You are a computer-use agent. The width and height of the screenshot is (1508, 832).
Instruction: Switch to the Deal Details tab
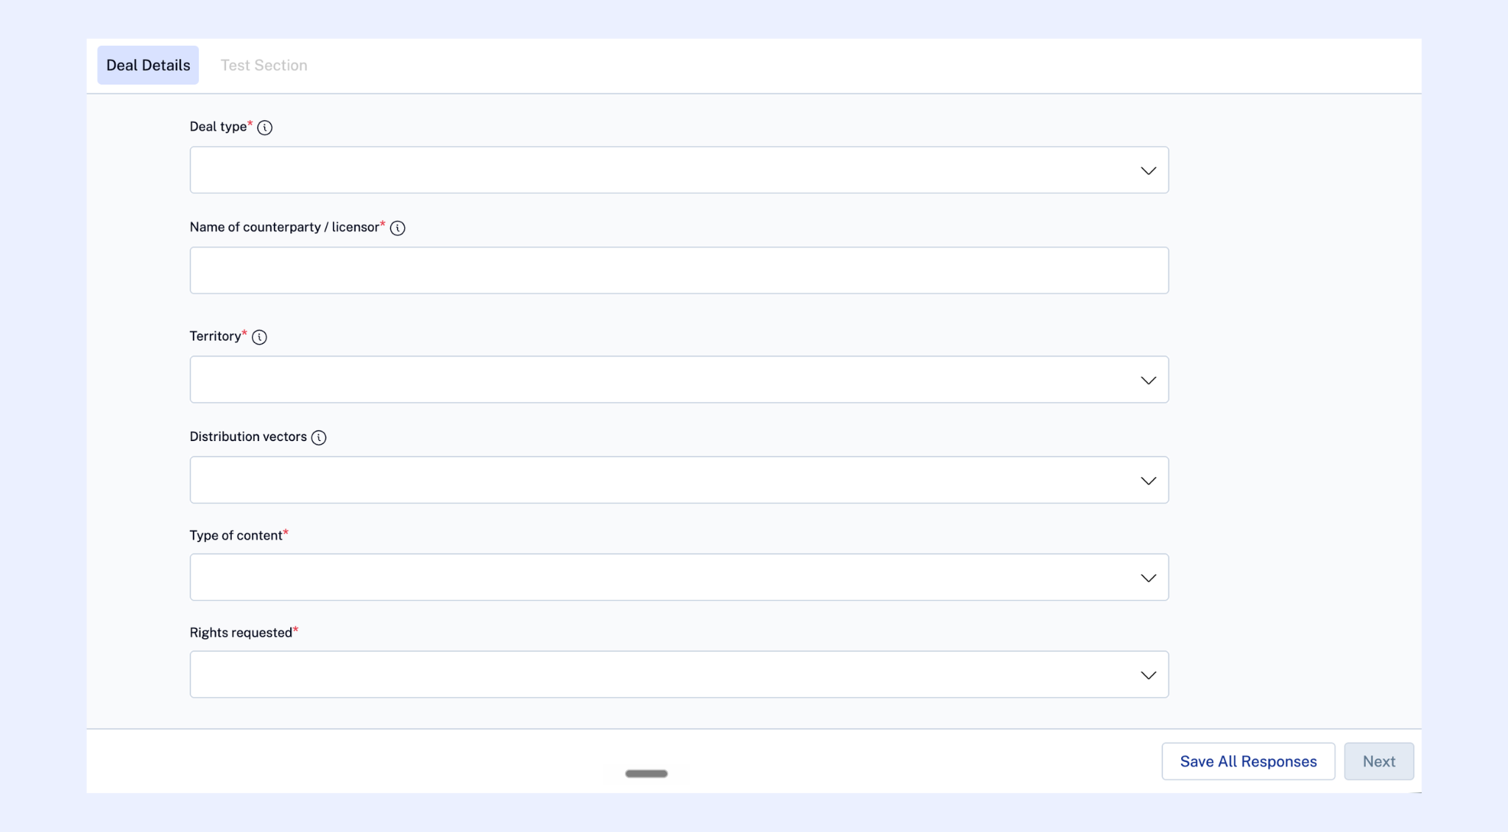tap(148, 65)
